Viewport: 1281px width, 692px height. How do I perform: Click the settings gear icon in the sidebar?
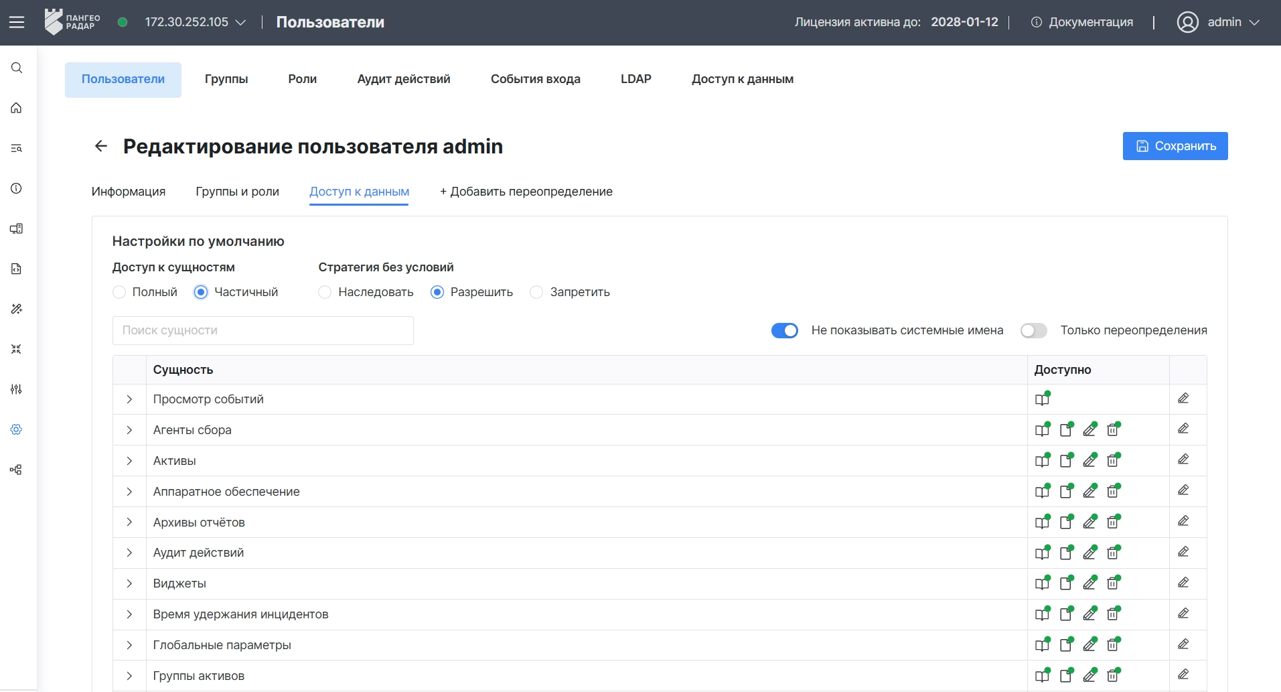tap(17, 429)
